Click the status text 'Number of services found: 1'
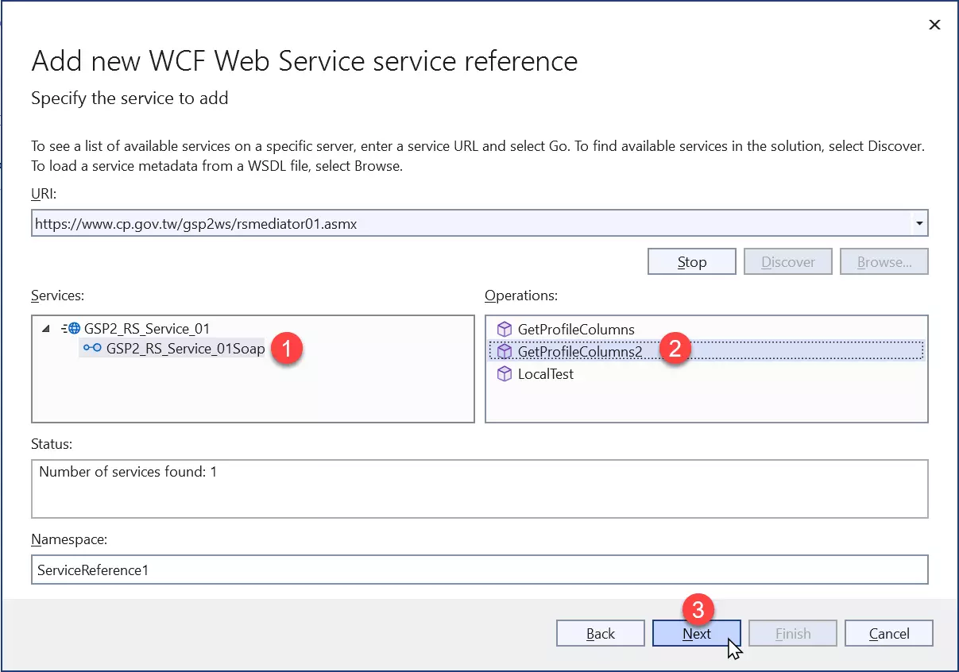This screenshot has height=672, width=959. pyautogui.click(x=128, y=472)
